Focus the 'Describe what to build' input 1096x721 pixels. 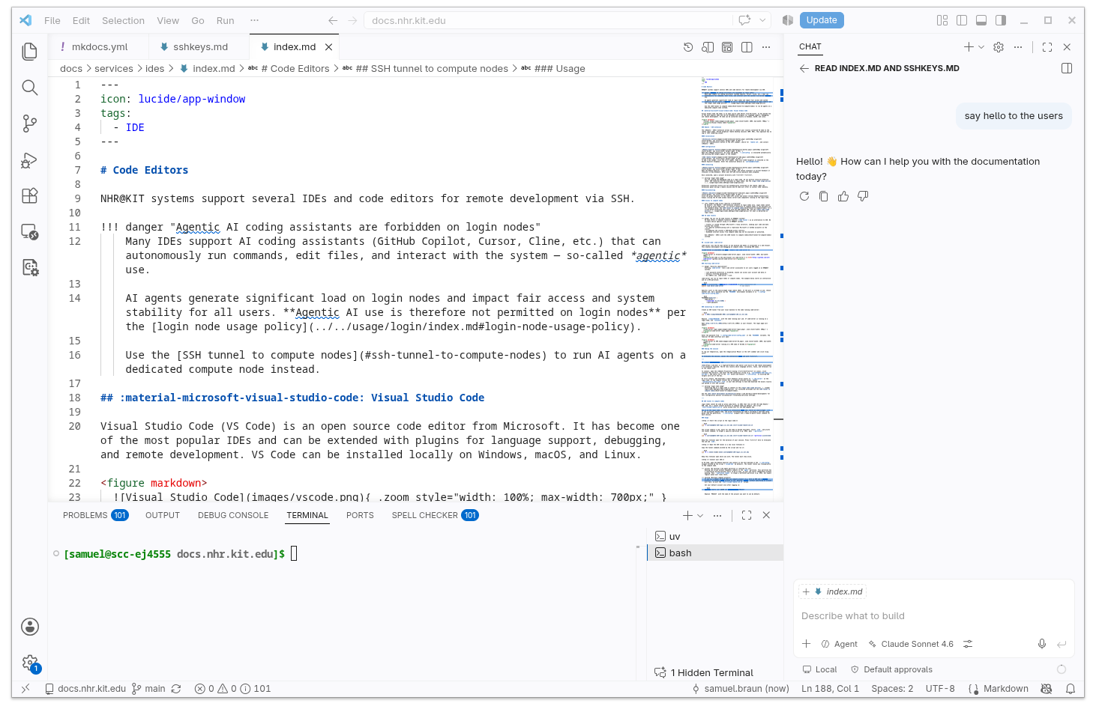[933, 616]
